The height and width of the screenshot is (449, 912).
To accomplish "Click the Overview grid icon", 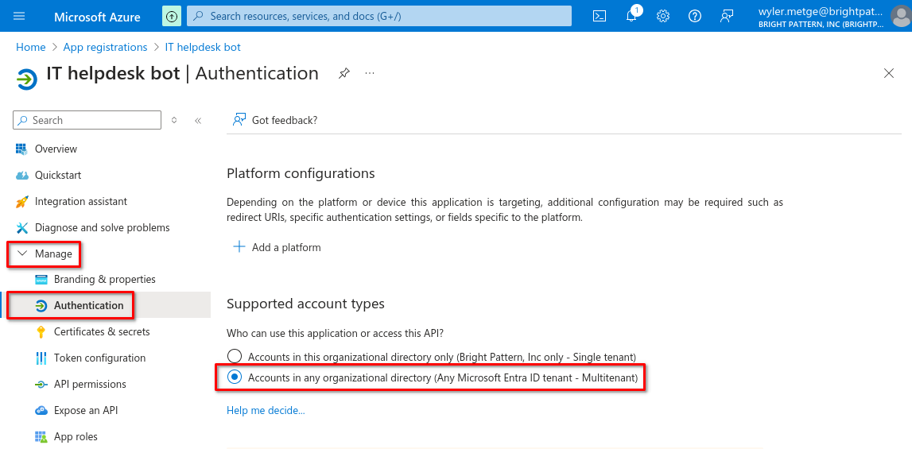I will (x=22, y=149).
